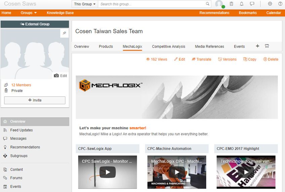Expand the This Group search scope dropdown
This screenshot has width=285, height=192.
[x=85, y=4]
